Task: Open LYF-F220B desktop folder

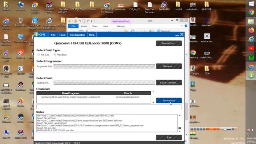Action: tap(207, 6)
